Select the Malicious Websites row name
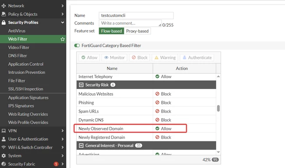Image resolution: width=285 pixels, height=168 pixels. tap(96, 94)
